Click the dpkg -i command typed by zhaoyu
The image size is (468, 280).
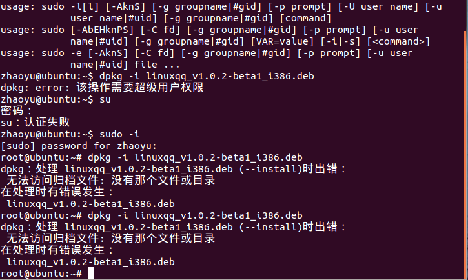click(207, 76)
